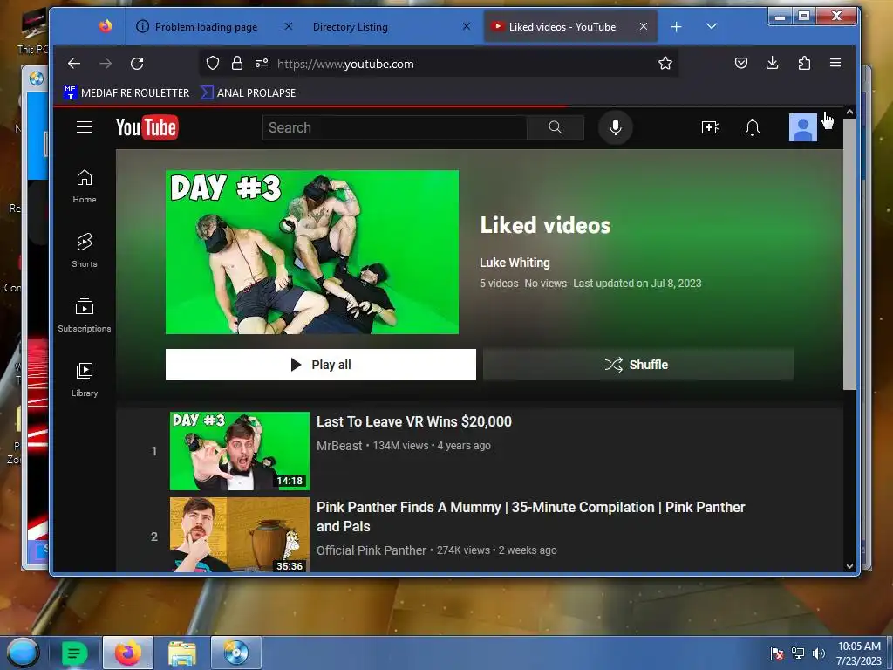This screenshot has width=893, height=670.
Task: Open the network tray icon
Action: point(798,653)
